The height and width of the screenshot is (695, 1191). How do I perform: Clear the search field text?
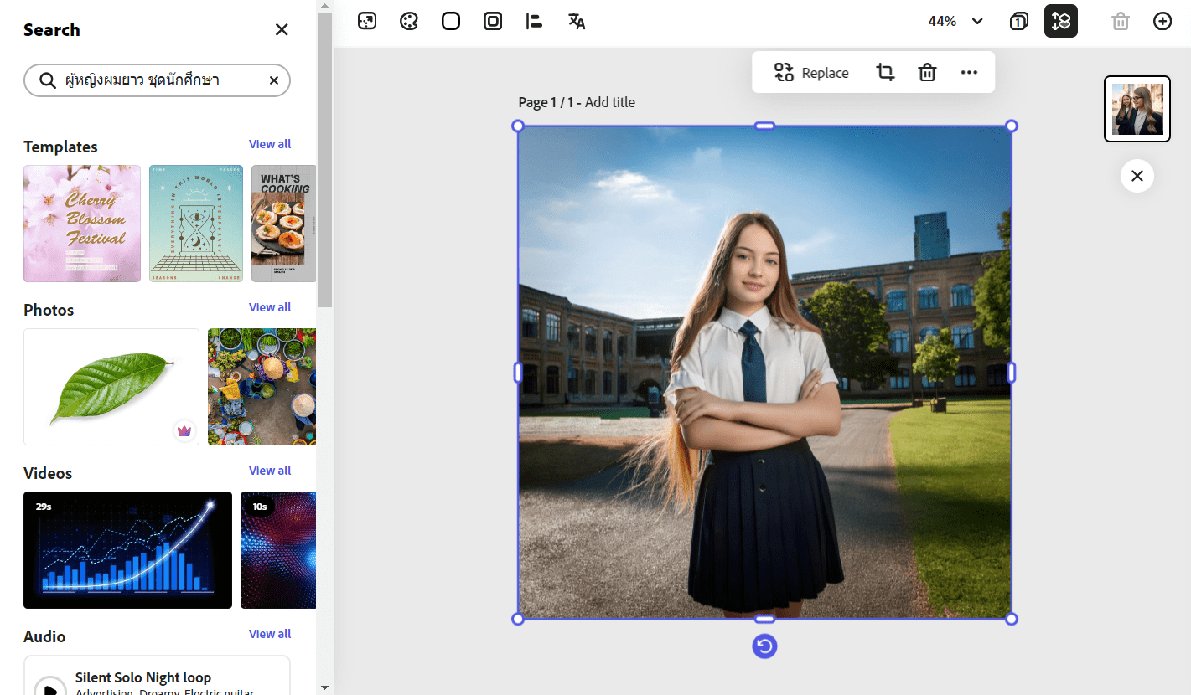tap(274, 80)
